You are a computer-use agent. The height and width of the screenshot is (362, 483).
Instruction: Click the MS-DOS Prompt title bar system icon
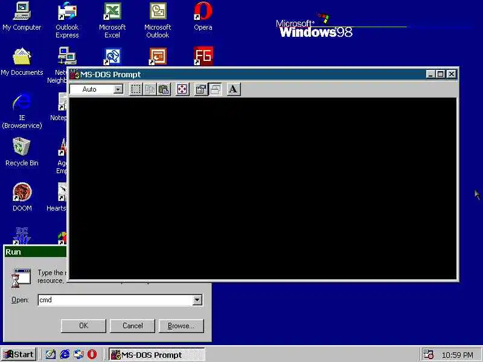75,74
